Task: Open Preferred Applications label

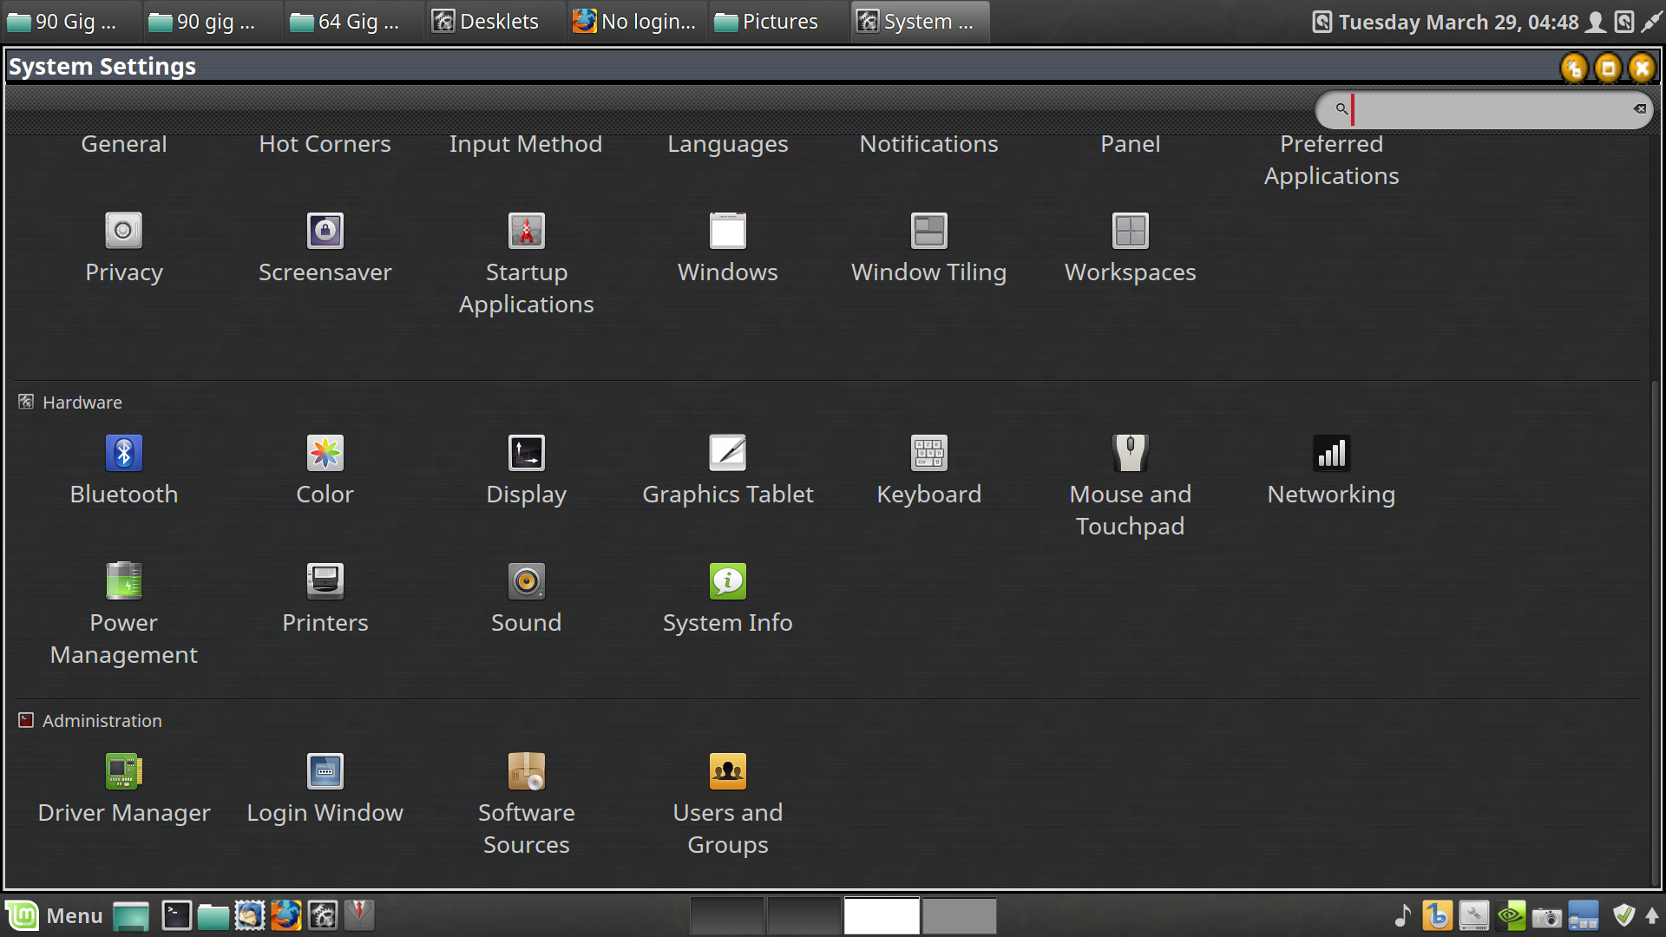Action: tap(1332, 160)
